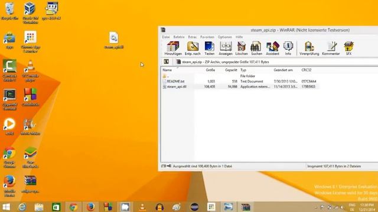Select the Recycle Bin desktop icon

[9, 12]
